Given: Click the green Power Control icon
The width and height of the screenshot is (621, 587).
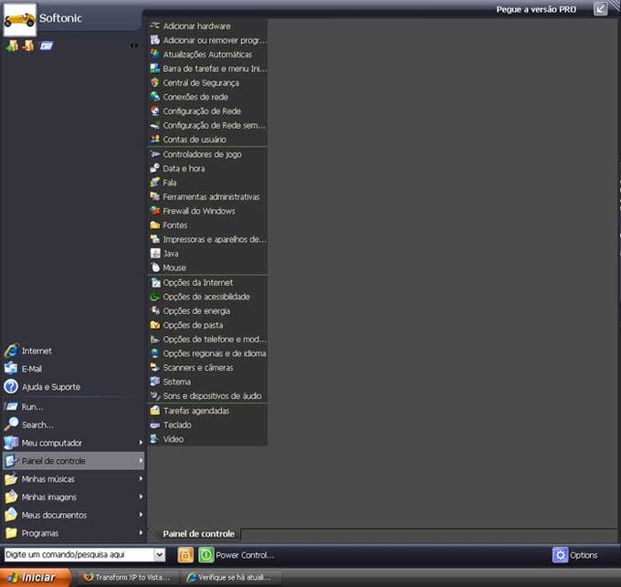Looking at the screenshot, I should pyautogui.click(x=206, y=555).
